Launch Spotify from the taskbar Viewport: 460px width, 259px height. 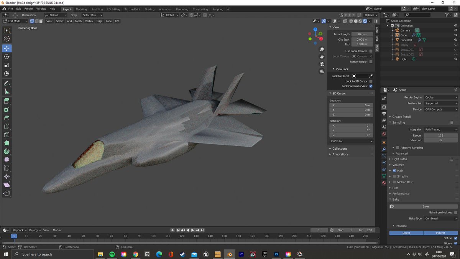click(112, 254)
